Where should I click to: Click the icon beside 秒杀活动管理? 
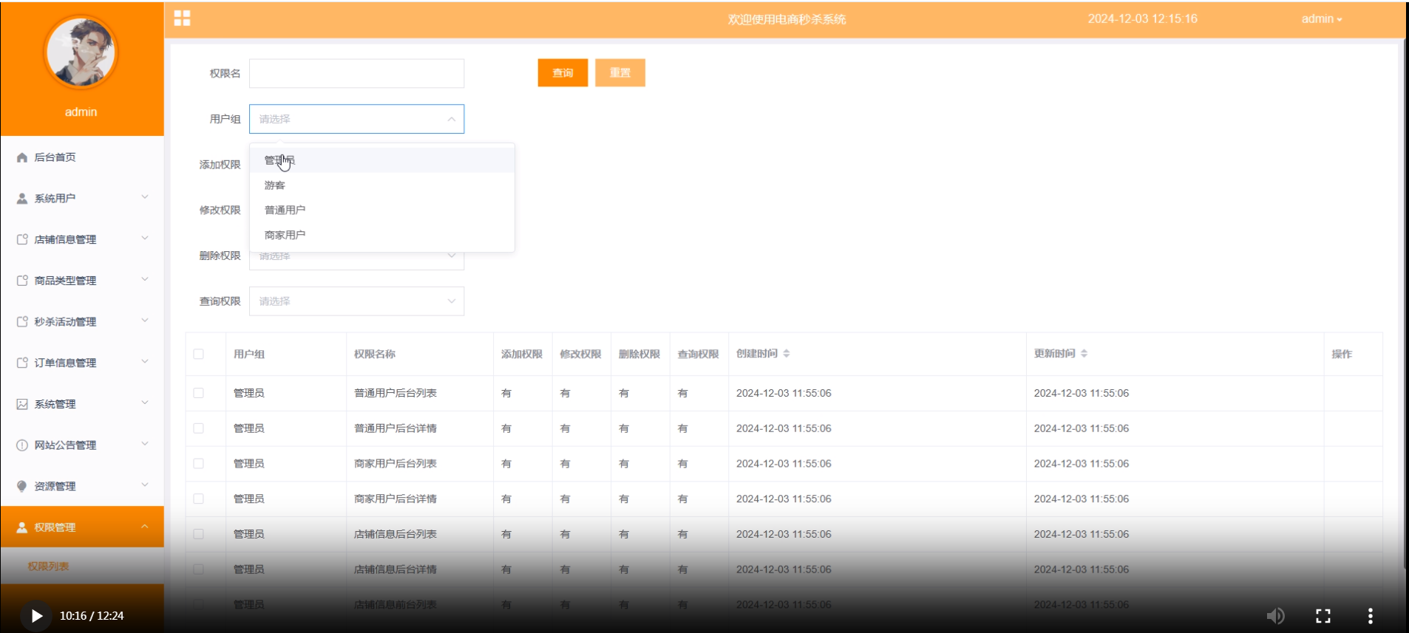(x=22, y=322)
